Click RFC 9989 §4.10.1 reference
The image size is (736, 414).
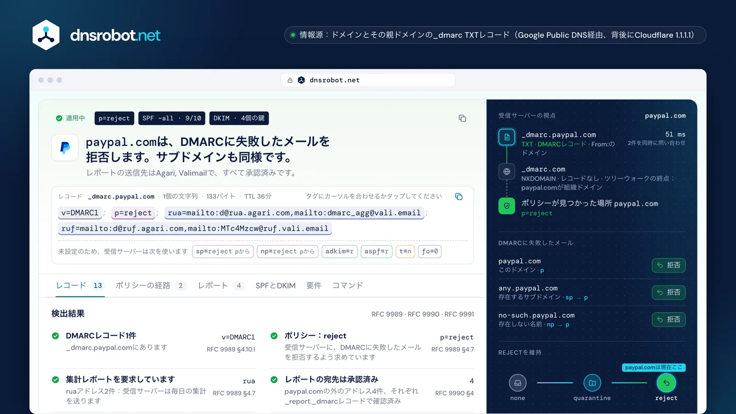click(231, 350)
